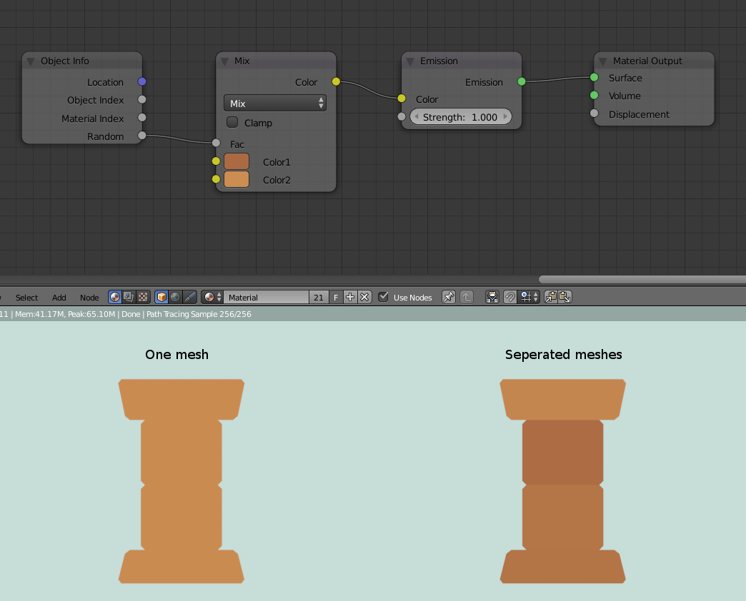746x601 pixels.
Task: Click the Material Index output socket
Action: (141, 118)
